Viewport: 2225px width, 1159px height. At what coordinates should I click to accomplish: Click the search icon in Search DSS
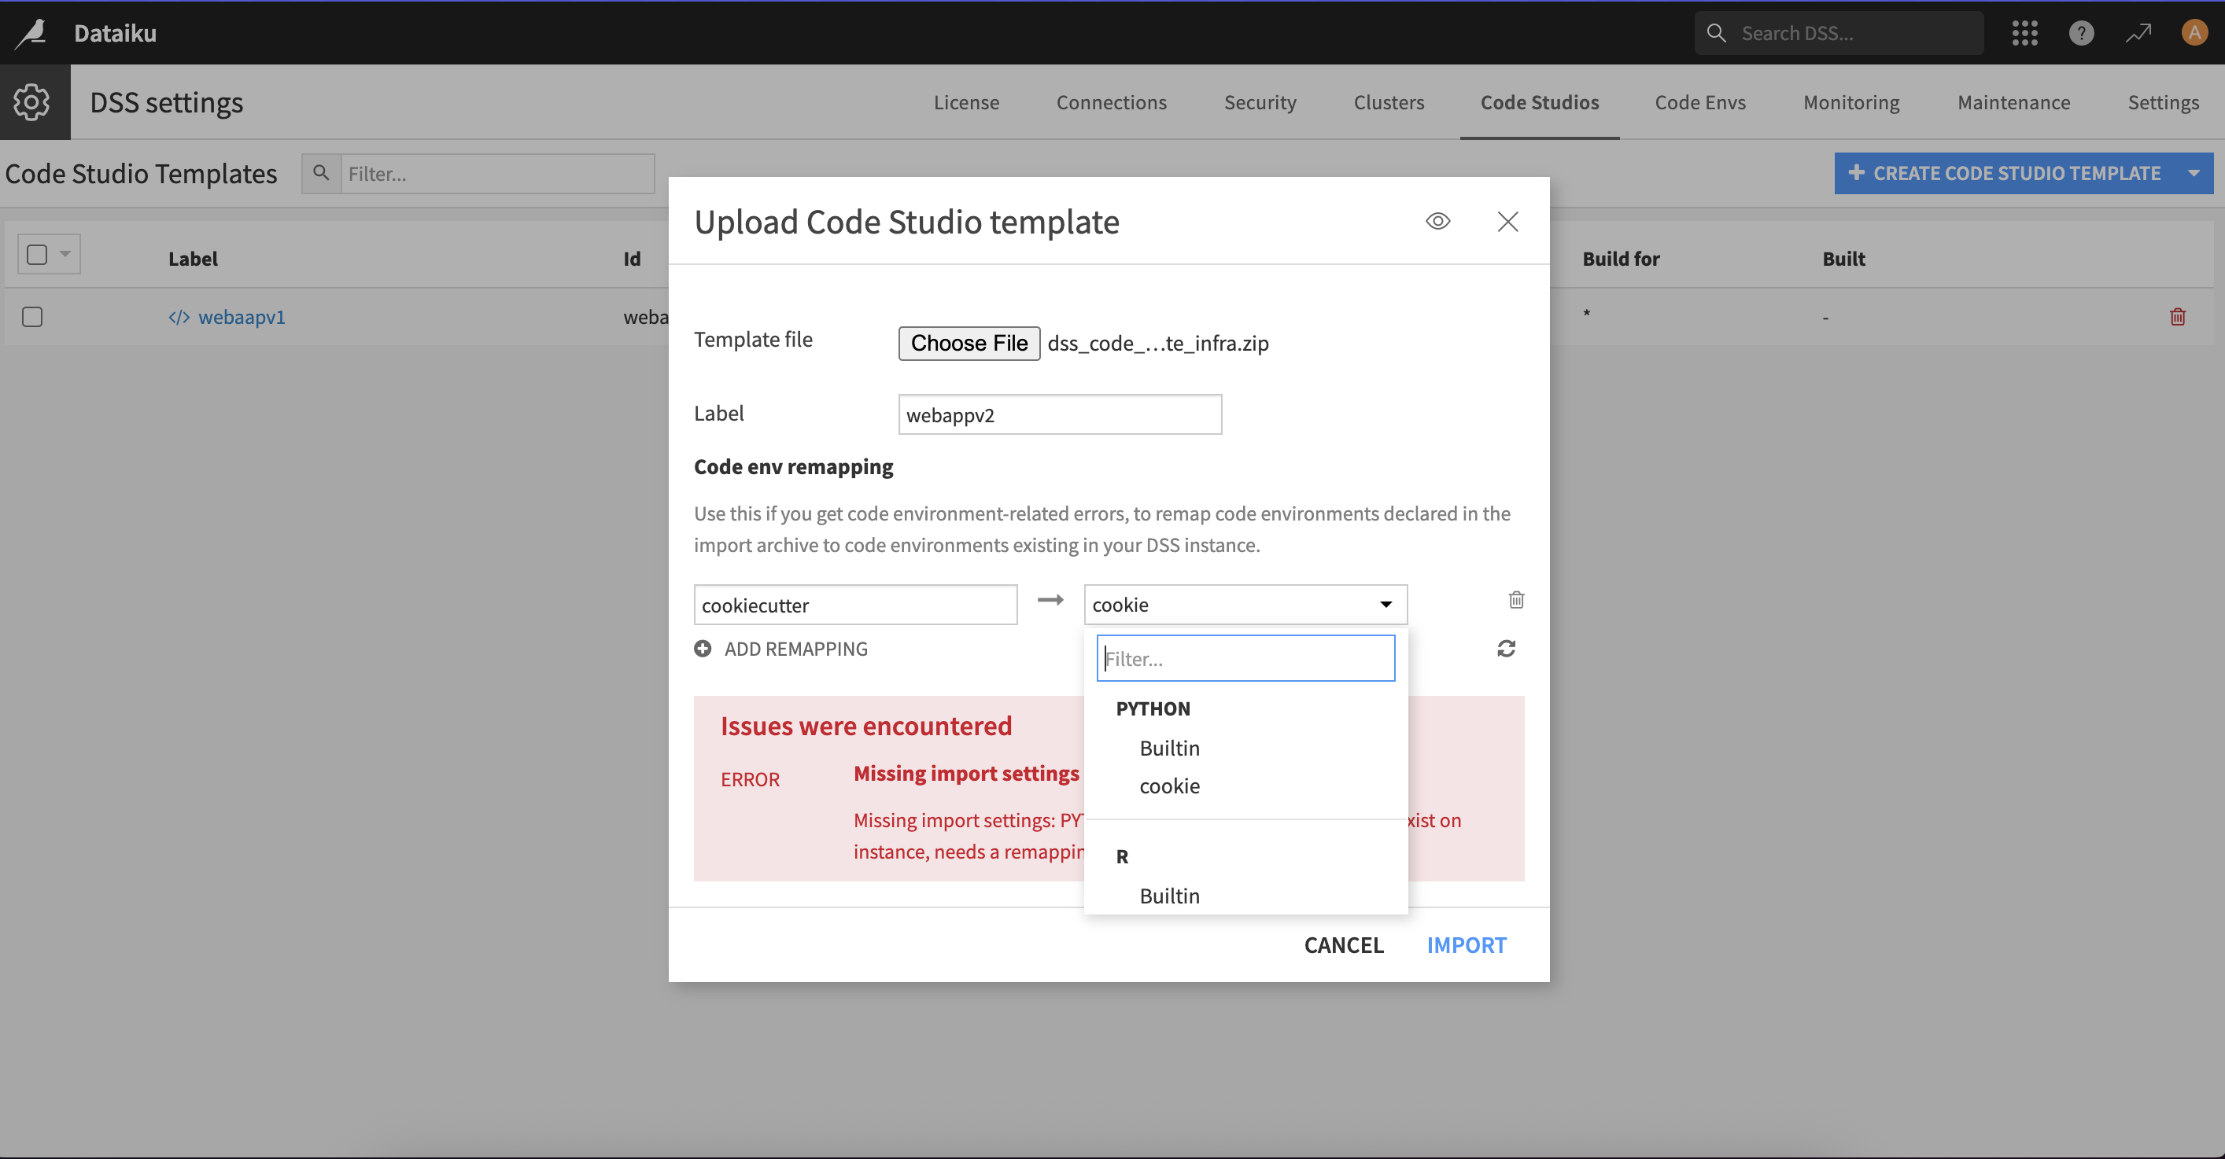1716,33
